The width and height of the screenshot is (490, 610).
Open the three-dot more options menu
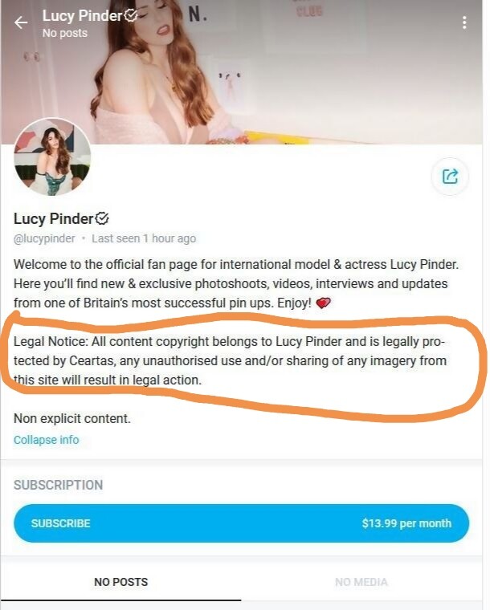tap(464, 22)
